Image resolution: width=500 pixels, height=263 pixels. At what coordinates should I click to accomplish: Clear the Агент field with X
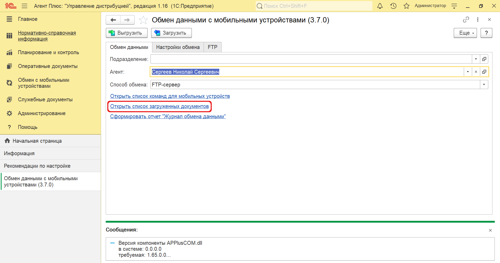point(476,72)
